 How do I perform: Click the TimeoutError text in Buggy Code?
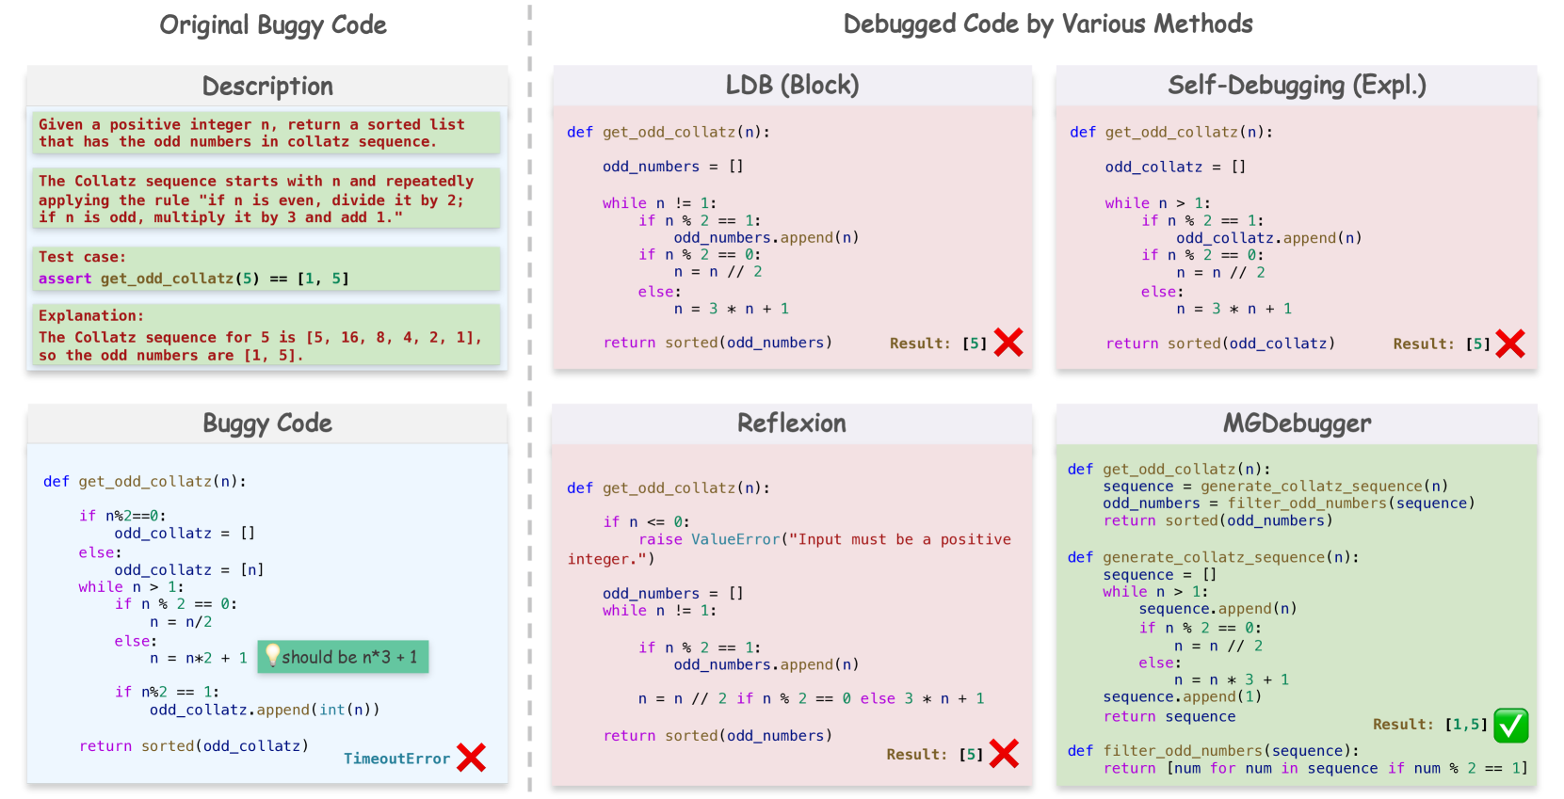(x=396, y=759)
